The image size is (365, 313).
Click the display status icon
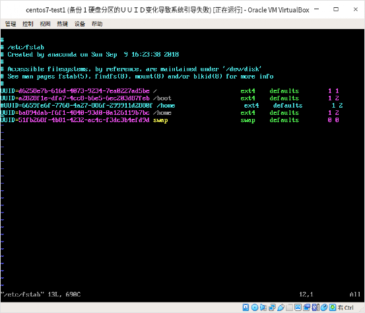(x=298, y=308)
